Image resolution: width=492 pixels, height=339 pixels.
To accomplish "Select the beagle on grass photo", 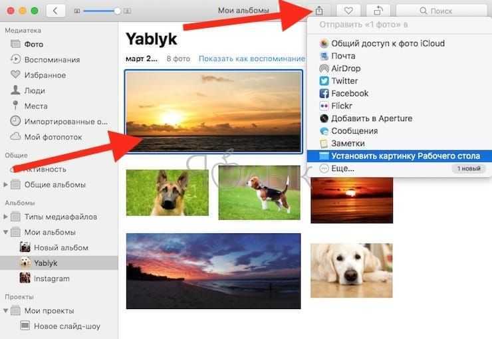I will tap(259, 193).
